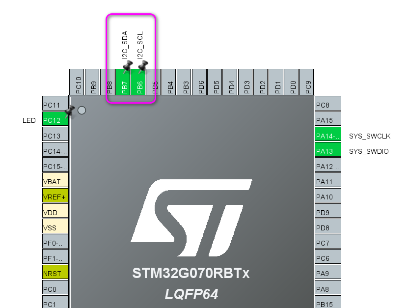Select pin PA10

click(328, 196)
